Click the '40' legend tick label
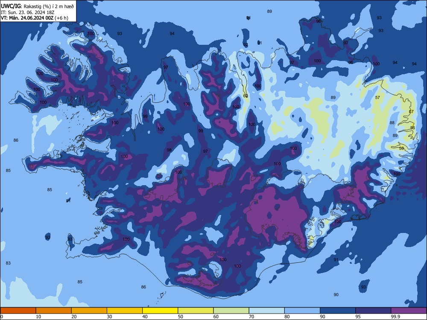This screenshot has width=427, height=320. coord(145,317)
